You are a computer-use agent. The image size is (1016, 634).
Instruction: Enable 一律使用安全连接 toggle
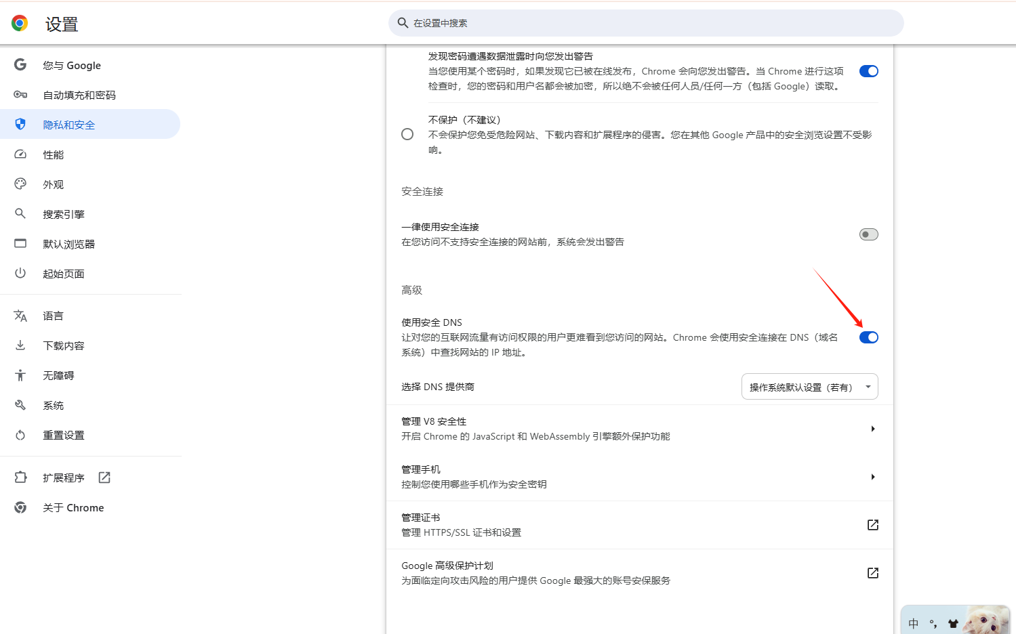click(x=869, y=234)
